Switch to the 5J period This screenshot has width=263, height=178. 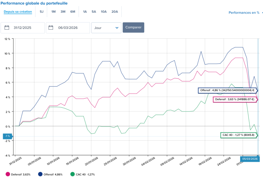pyautogui.click(x=42, y=12)
